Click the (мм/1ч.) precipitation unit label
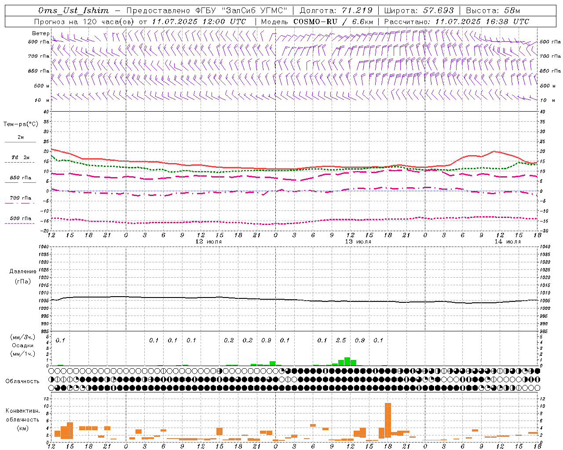The height and width of the screenshot is (450, 563). [23, 353]
